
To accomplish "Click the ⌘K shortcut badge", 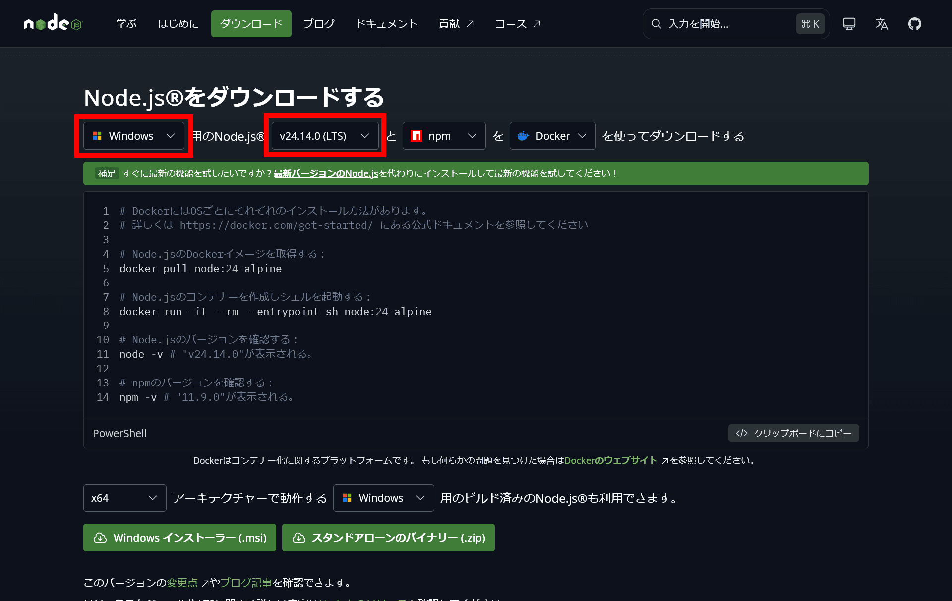I will pyautogui.click(x=810, y=24).
